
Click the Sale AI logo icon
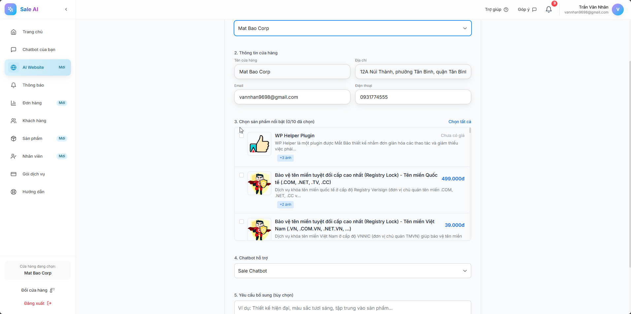(x=11, y=9)
